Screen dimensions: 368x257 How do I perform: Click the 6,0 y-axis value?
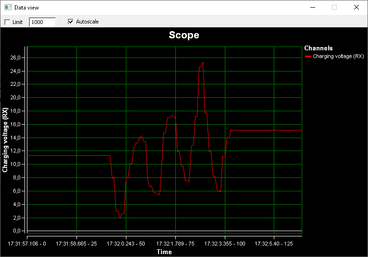tap(17, 191)
